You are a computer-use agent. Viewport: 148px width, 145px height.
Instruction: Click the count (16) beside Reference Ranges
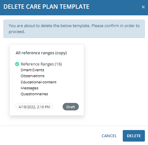(58, 64)
